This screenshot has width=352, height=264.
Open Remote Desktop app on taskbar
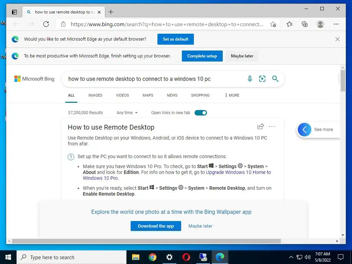[x=203, y=257]
